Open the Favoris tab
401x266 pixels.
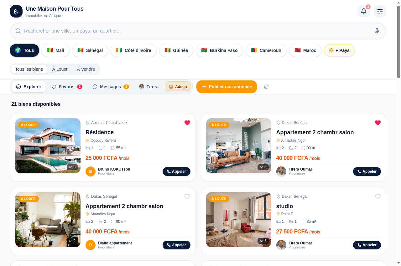coord(67,87)
